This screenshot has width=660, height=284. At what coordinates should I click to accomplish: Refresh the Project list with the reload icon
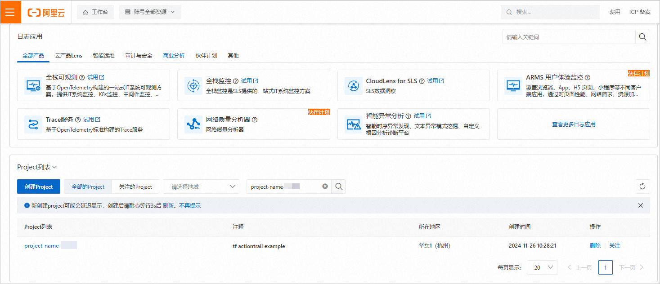(642, 186)
